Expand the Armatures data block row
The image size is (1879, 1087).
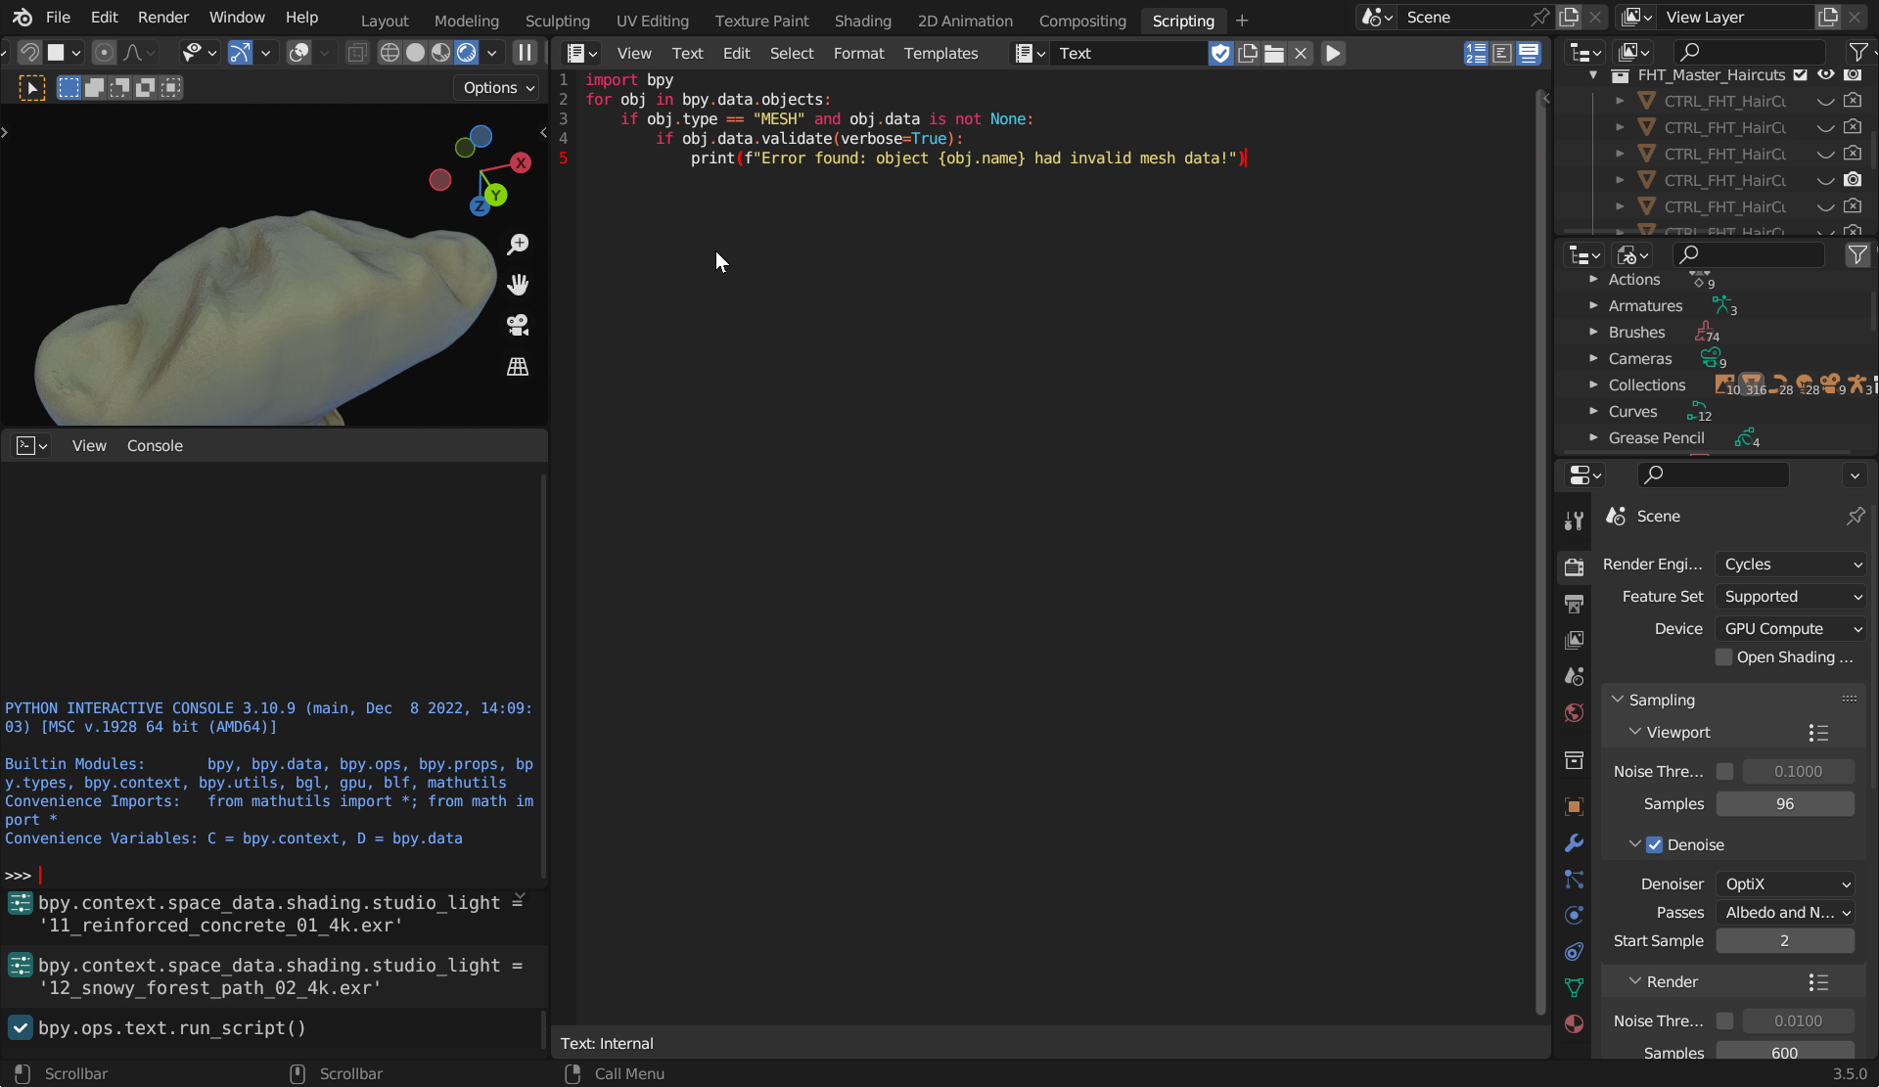[1593, 306]
